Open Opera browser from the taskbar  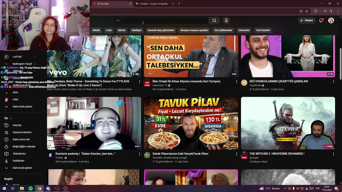click(x=57, y=189)
